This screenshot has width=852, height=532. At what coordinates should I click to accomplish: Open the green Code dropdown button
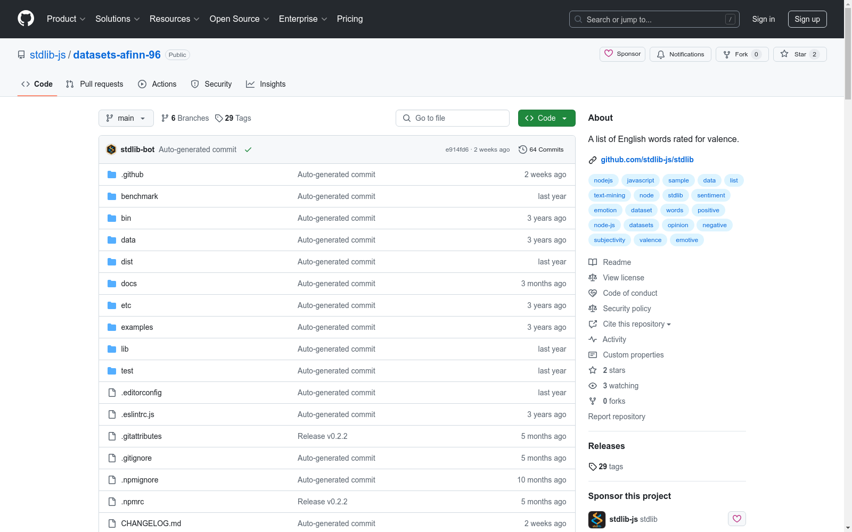pos(546,118)
